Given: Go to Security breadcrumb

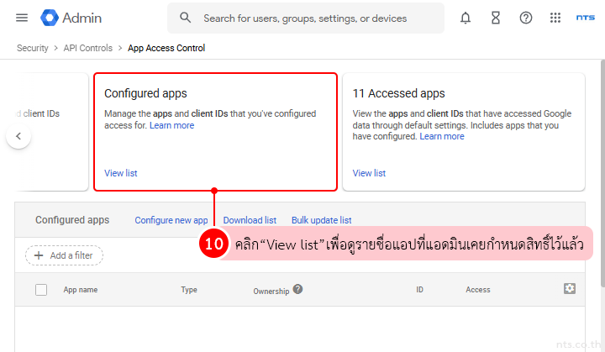Looking at the screenshot, I should 33,48.
